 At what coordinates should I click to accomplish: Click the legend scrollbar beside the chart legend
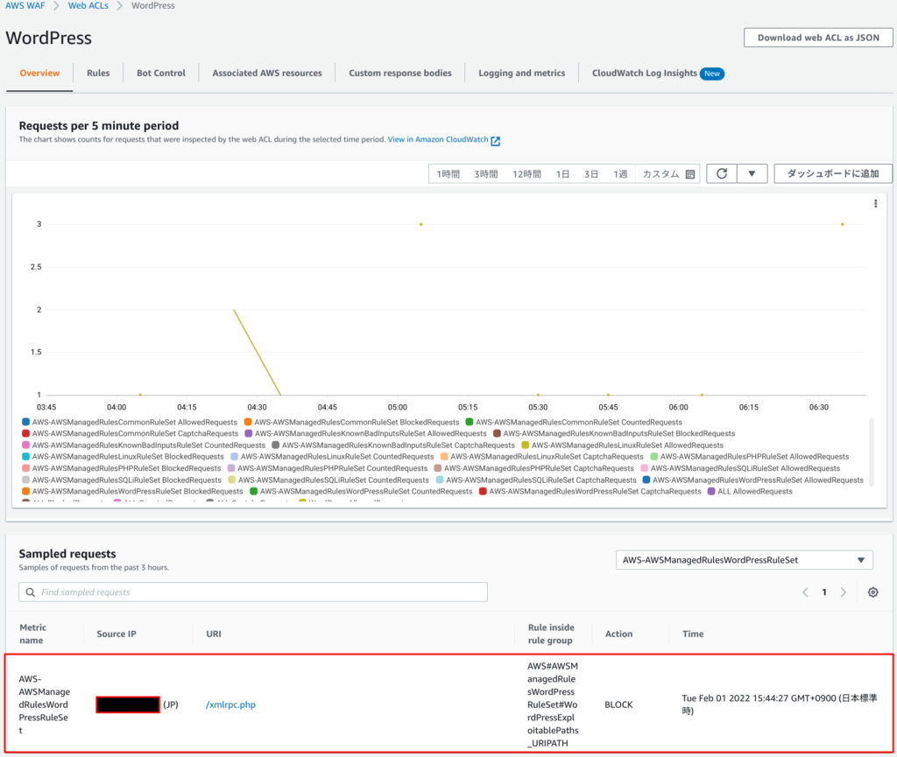[872, 452]
